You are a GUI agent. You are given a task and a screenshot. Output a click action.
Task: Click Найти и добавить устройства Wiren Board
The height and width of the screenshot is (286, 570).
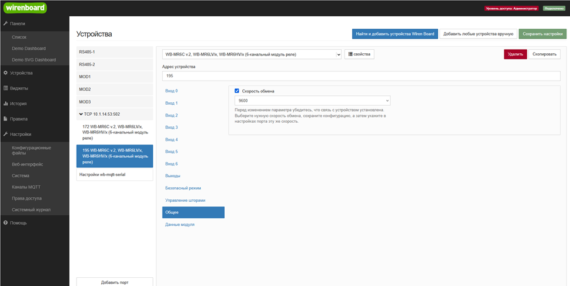pos(394,34)
